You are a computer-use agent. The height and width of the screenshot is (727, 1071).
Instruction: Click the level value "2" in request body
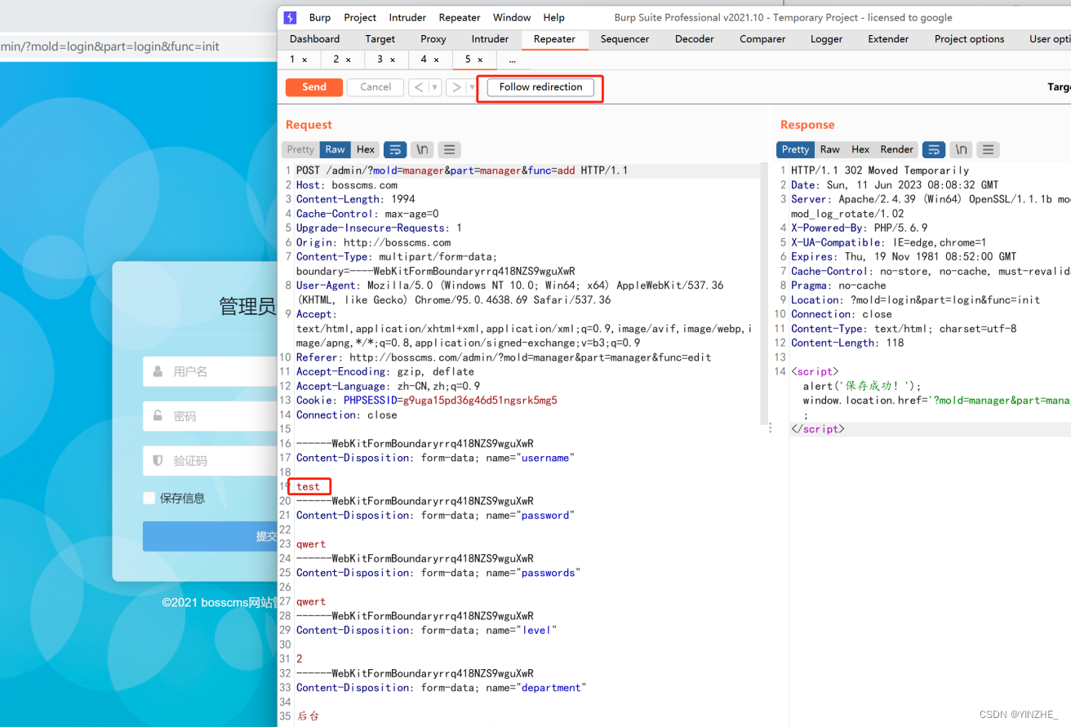click(x=300, y=659)
